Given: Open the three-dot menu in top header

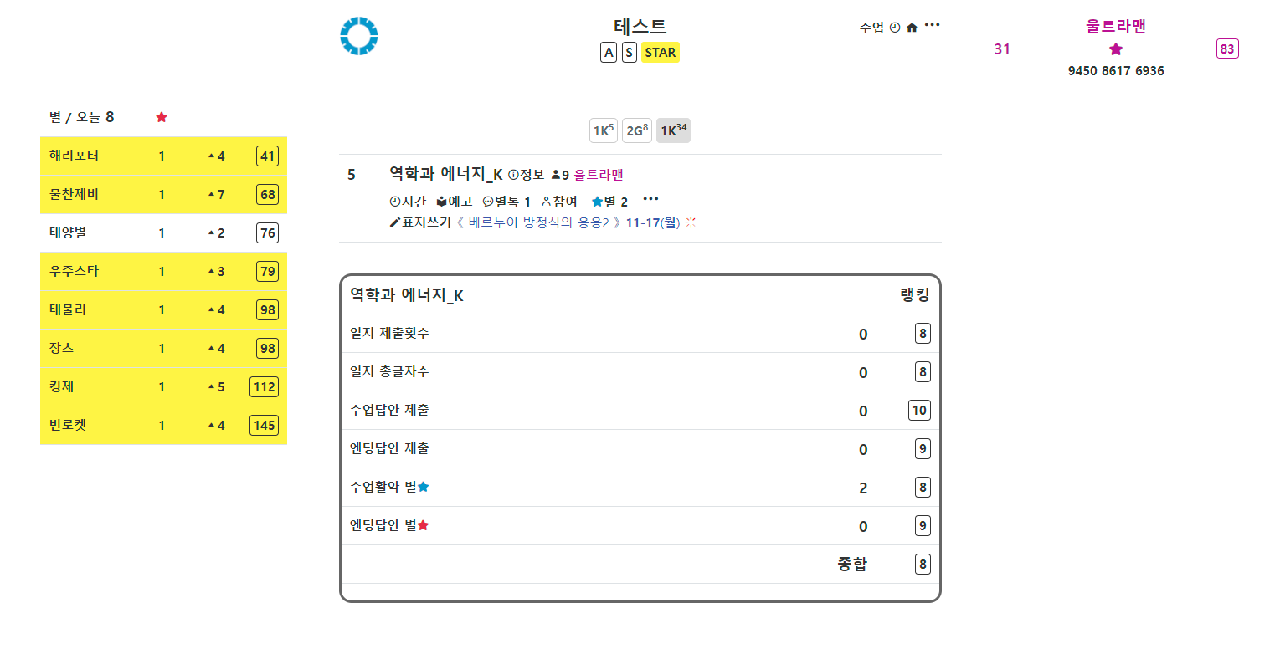Looking at the screenshot, I should pyautogui.click(x=932, y=25).
